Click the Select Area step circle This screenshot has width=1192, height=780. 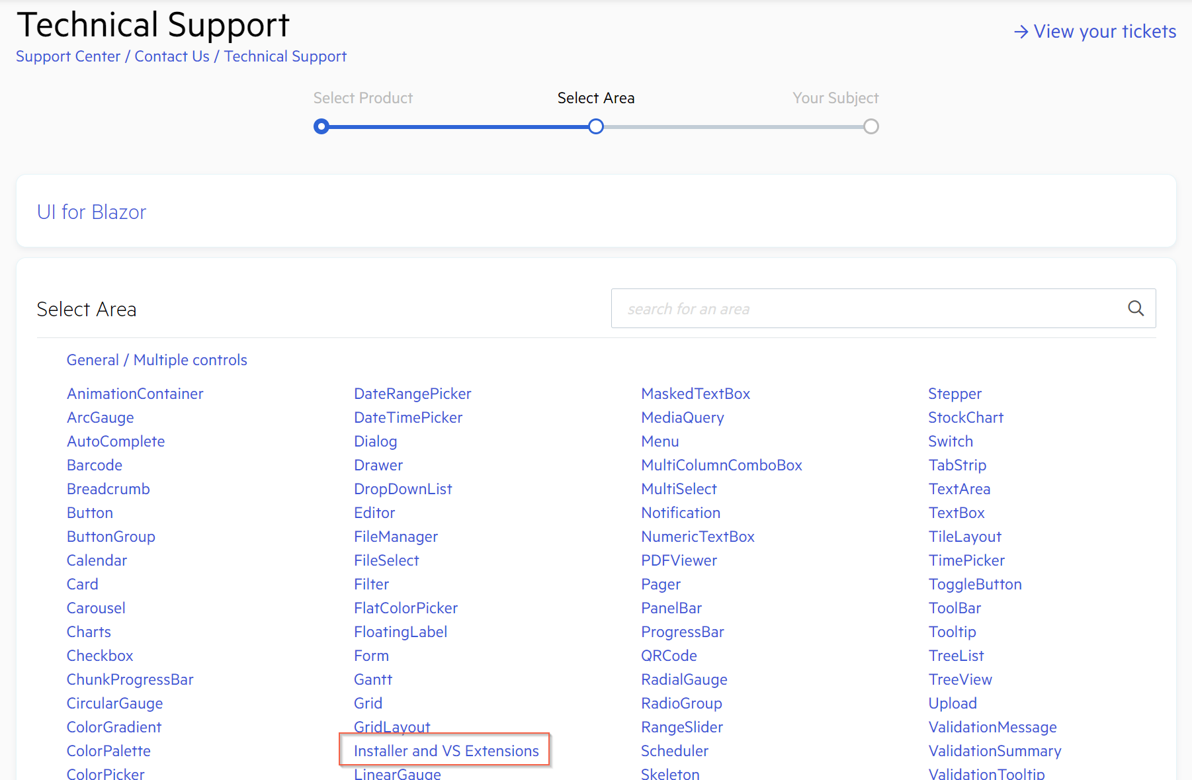(596, 126)
